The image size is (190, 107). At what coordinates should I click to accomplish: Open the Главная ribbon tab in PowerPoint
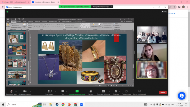13,22
